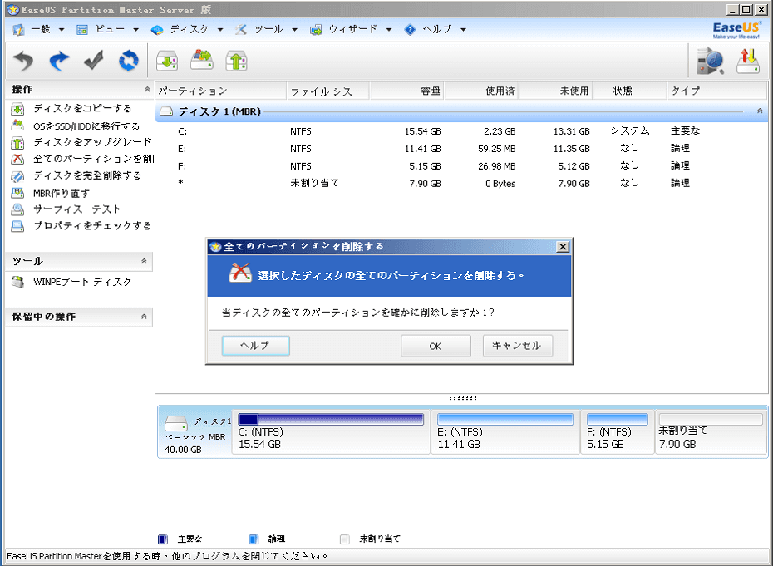Open the data recovery toolbar icon

pyautogui.click(x=710, y=62)
